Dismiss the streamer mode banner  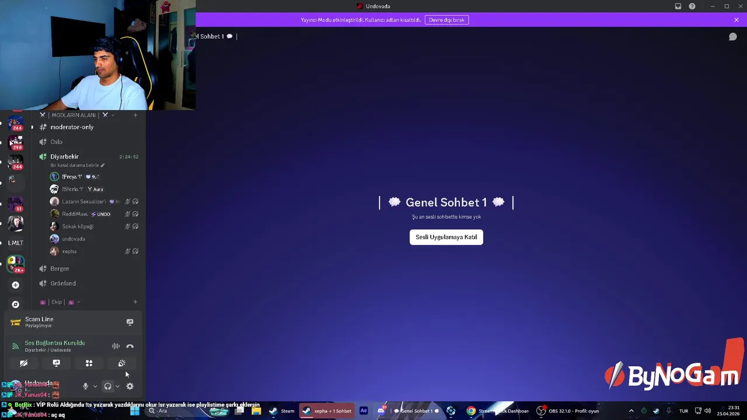(x=736, y=20)
